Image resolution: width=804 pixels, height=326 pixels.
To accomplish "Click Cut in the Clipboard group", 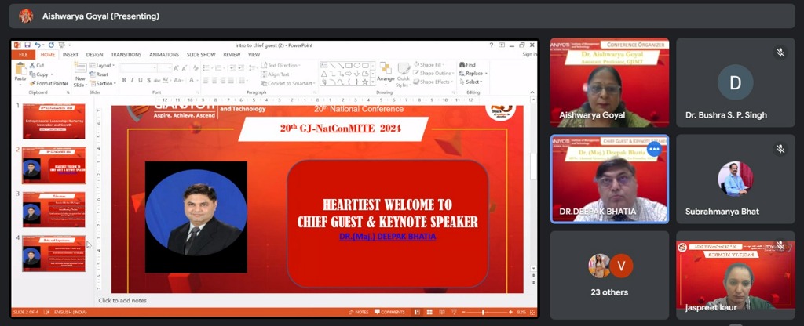I will point(37,66).
